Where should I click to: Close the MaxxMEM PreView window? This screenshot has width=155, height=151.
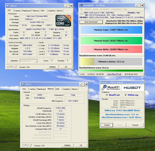(142, 5)
